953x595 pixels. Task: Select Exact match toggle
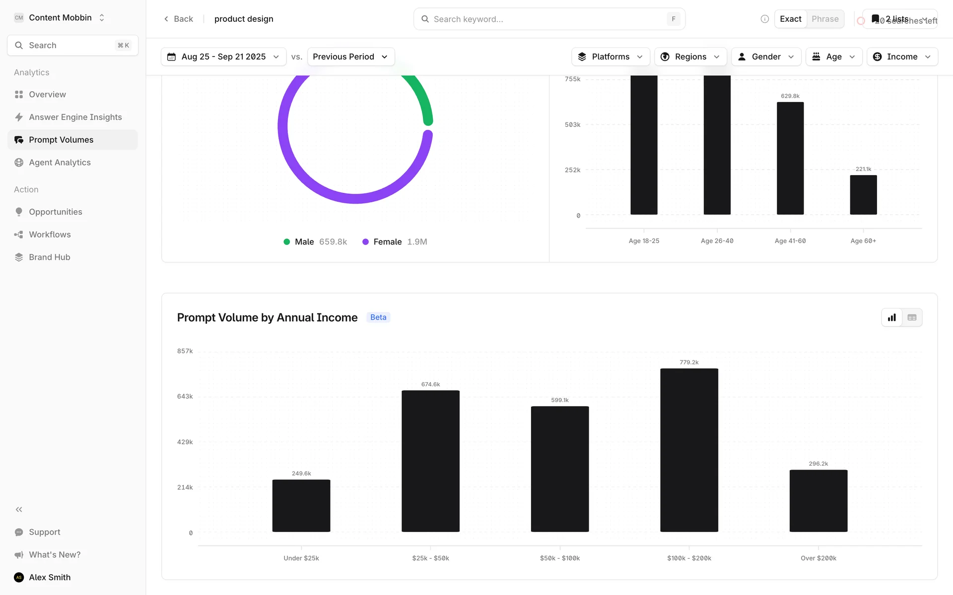[x=790, y=19]
